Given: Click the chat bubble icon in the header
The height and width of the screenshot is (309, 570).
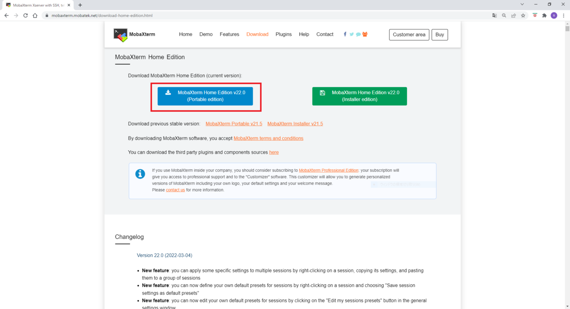Looking at the screenshot, I should pyautogui.click(x=358, y=34).
